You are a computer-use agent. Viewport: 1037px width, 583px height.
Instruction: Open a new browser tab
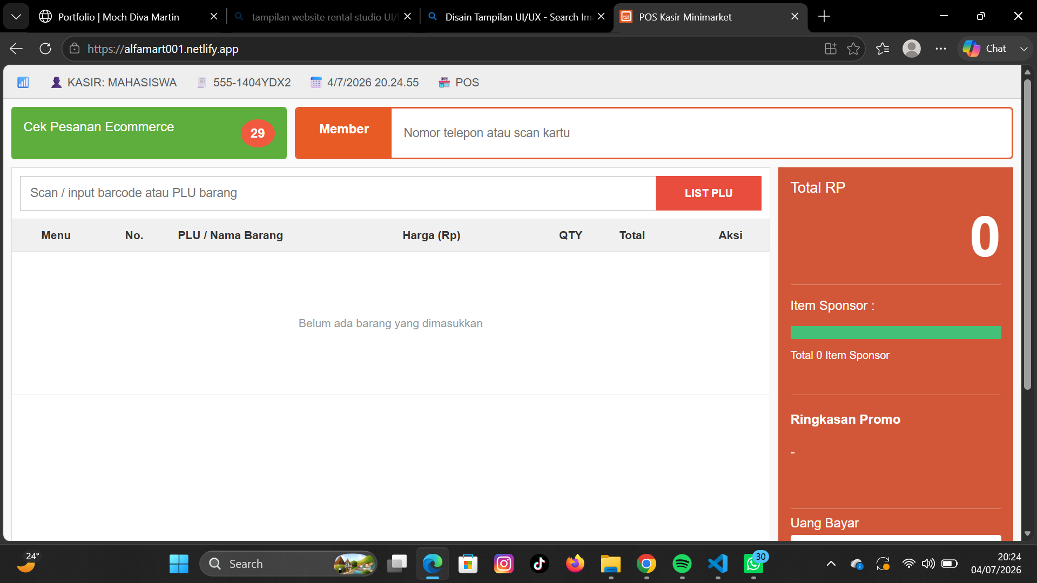point(824,17)
